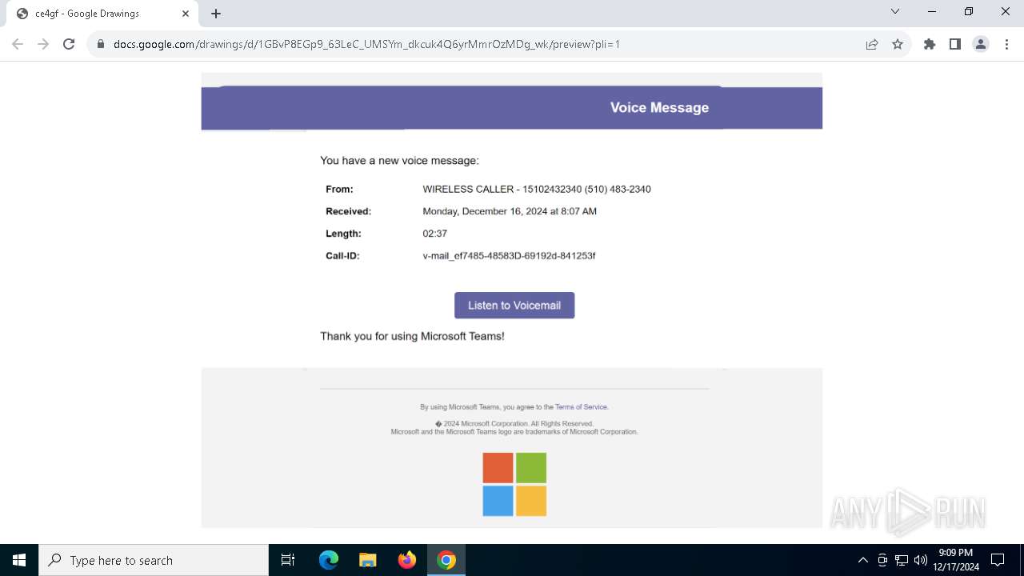Launch Microsoft Edge from taskbar
1024x576 pixels.
pyautogui.click(x=329, y=560)
